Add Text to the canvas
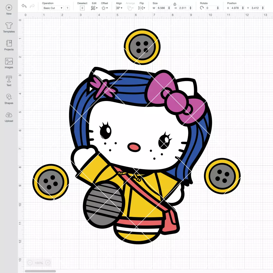Screen dimensions: 273x273 (9, 81)
